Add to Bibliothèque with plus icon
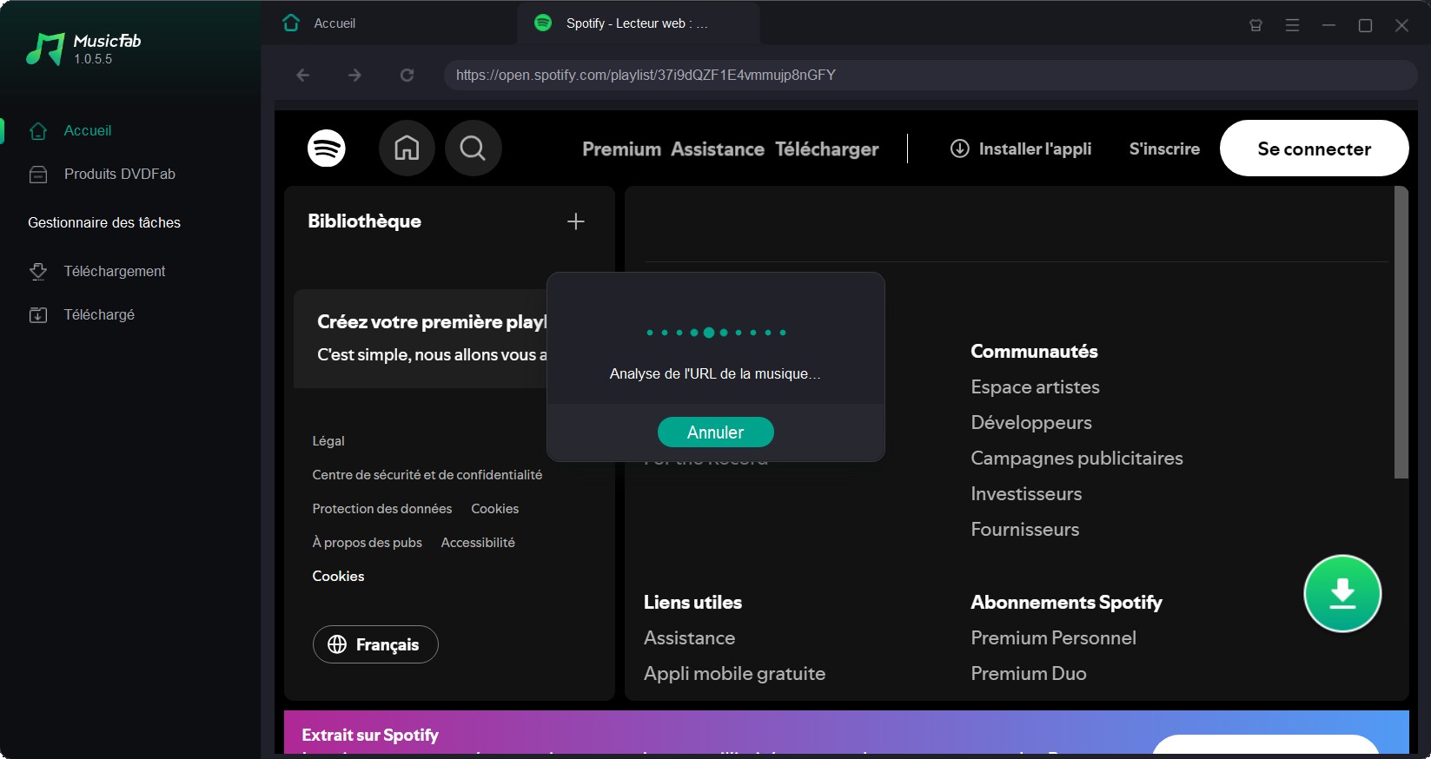The width and height of the screenshot is (1431, 759). point(575,221)
